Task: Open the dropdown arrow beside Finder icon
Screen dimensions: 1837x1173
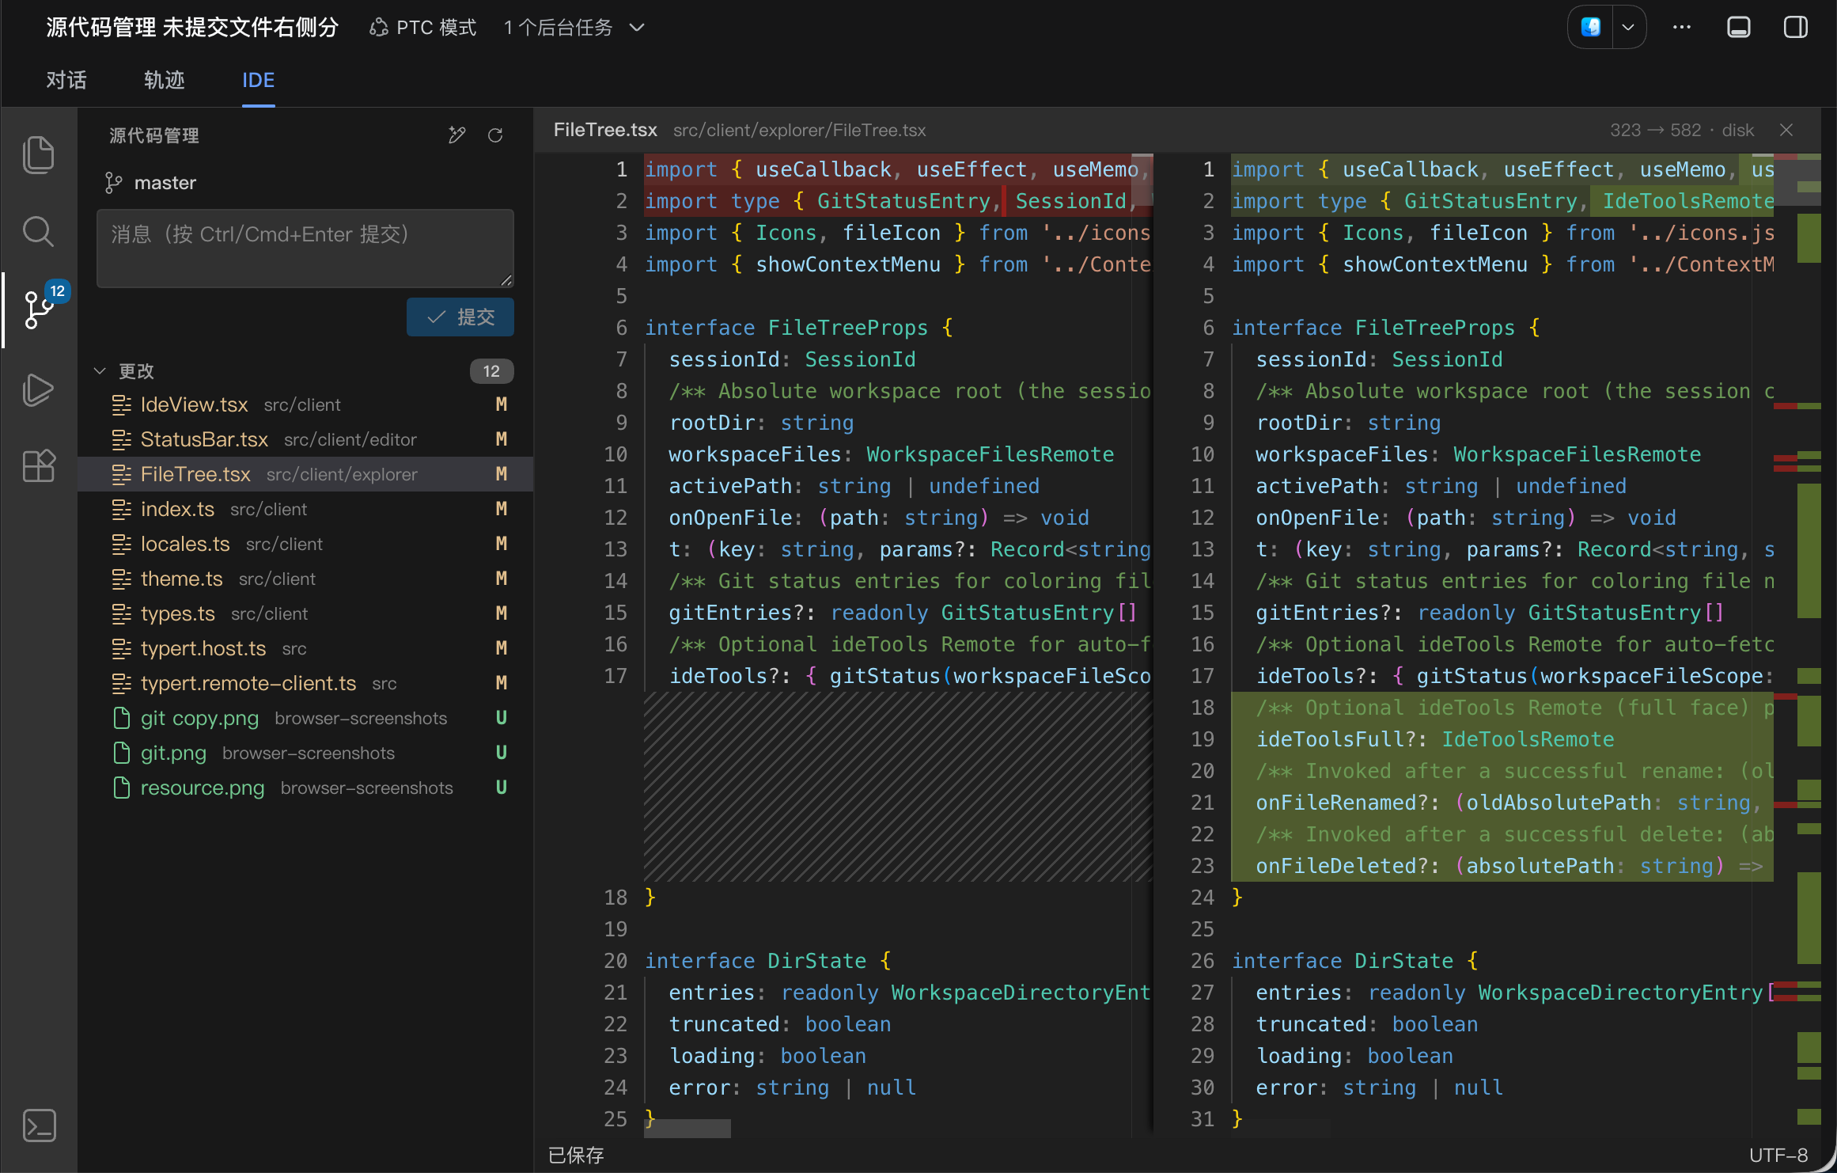Action: (x=1628, y=27)
